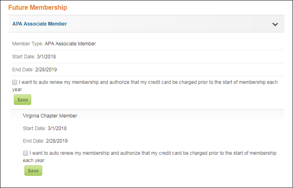Viewport: 293px width, 188px height.
Task: Save the APA Associate Member auto renew setting
Action: 22,100
